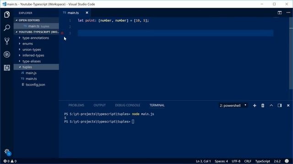Add a new terminal with plus icon
Image resolution: width=293 pixels, height=164 pixels.
(x=255, y=105)
